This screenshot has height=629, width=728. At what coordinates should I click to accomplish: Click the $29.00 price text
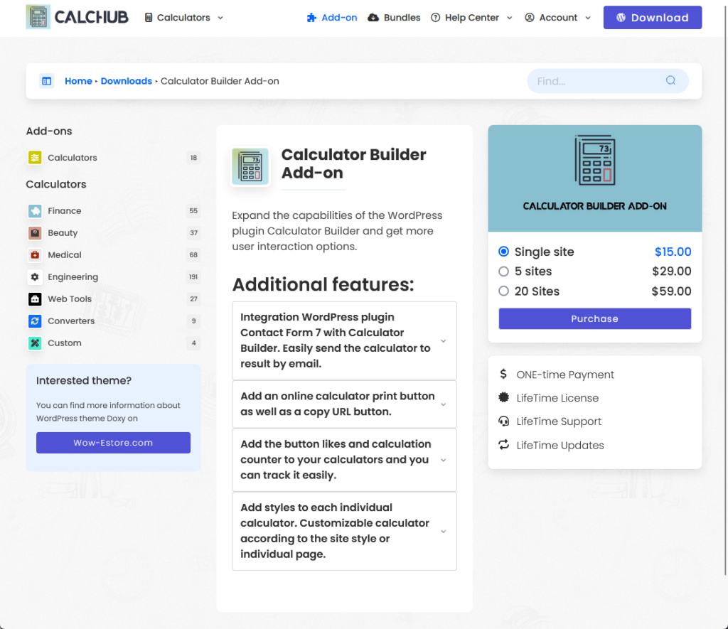[x=671, y=271]
